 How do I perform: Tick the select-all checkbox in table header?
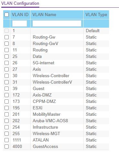click(x=6, y=14)
